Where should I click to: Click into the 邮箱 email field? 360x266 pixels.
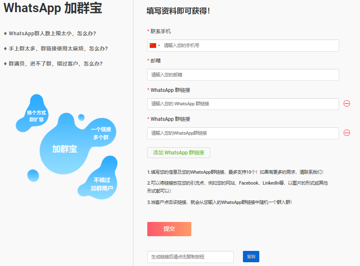[243, 75]
